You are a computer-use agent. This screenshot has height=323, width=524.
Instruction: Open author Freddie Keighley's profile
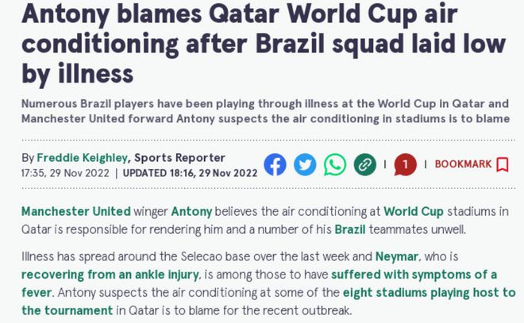pos(83,158)
